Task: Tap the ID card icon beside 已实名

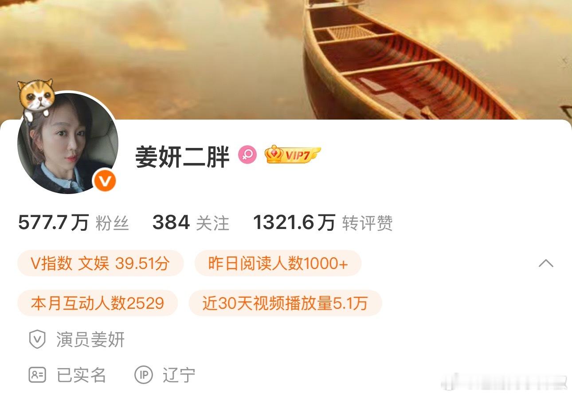Action: coord(37,375)
